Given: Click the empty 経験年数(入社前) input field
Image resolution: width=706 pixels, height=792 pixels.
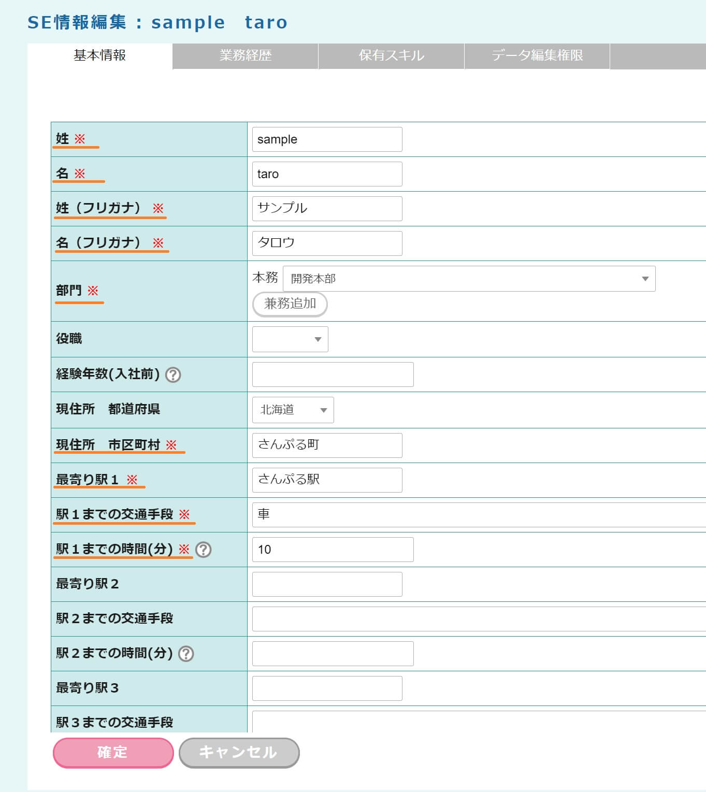Looking at the screenshot, I should pyautogui.click(x=333, y=375).
